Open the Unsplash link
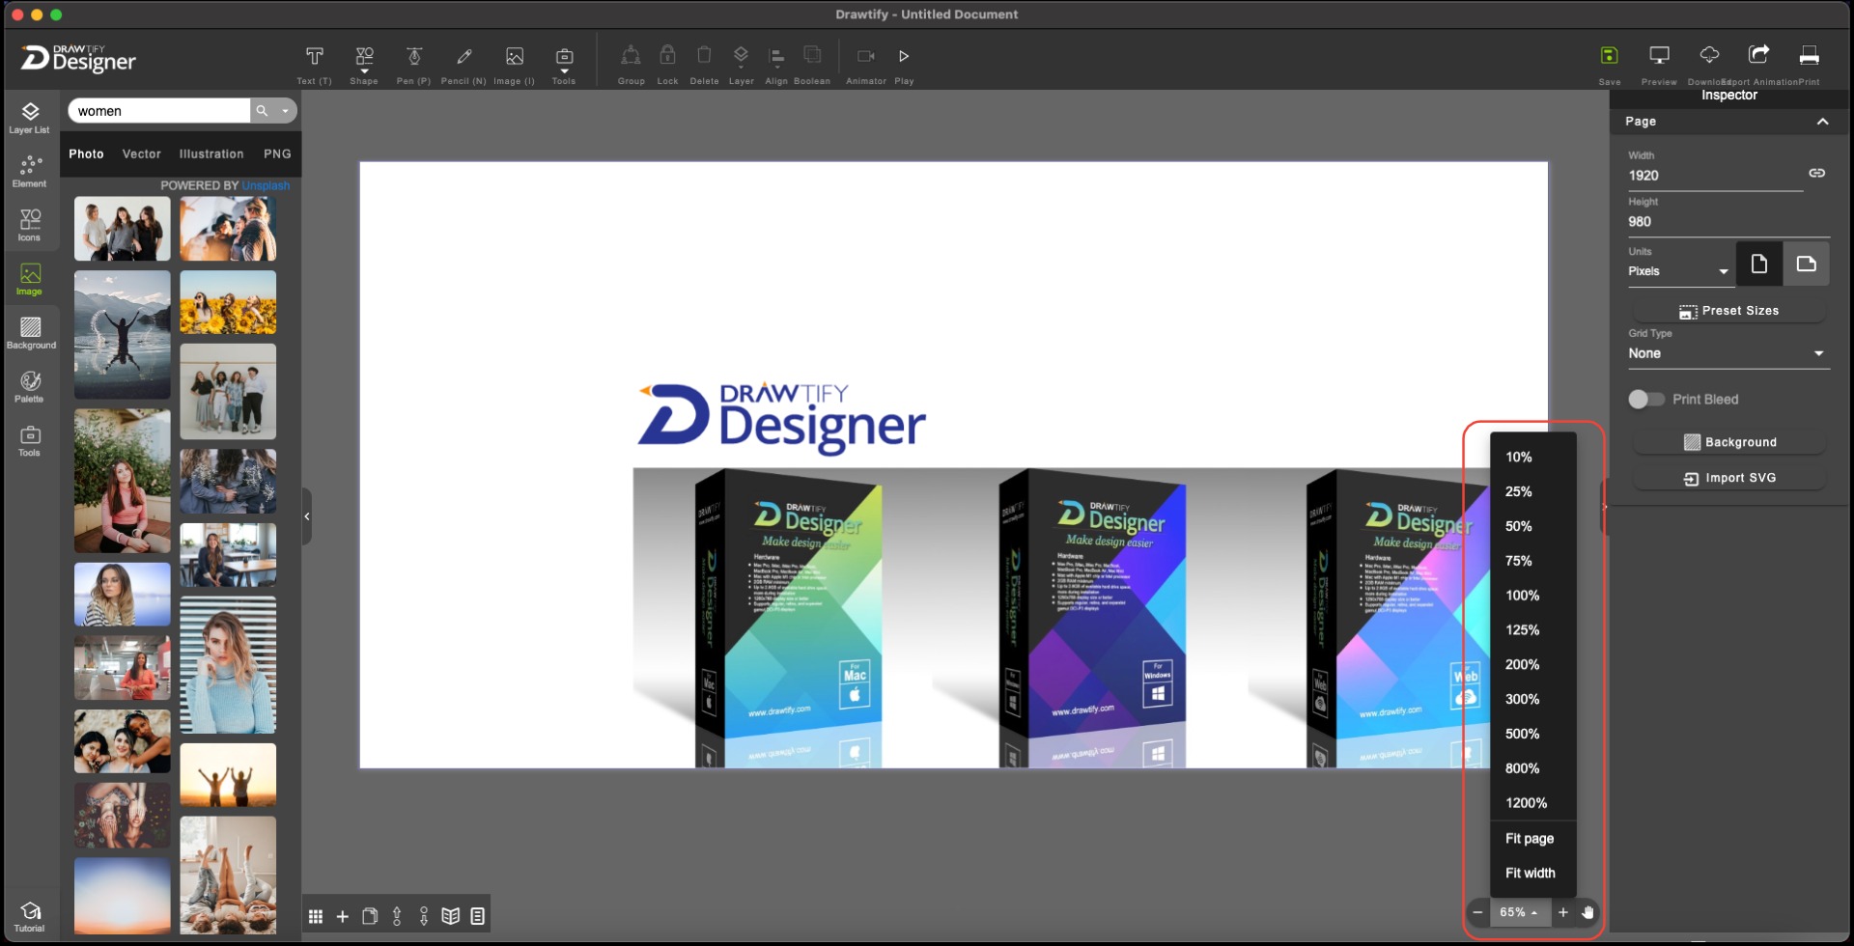The width and height of the screenshot is (1854, 946). tap(266, 185)
